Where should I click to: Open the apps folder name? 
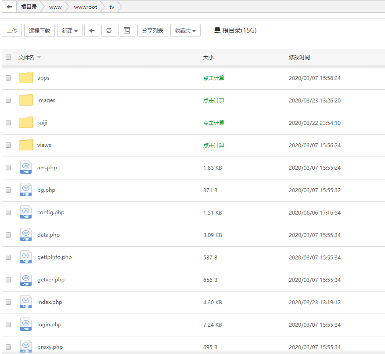click(43, 78)
